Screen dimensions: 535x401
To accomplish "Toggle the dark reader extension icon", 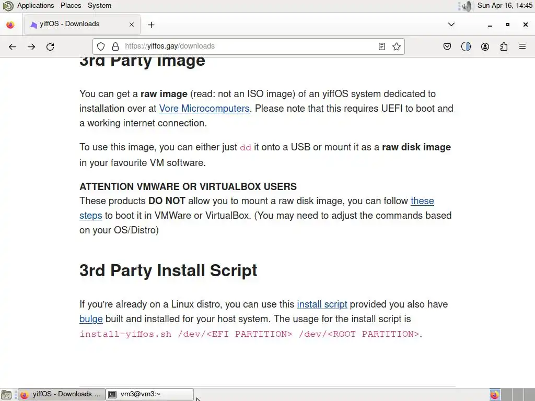I will pyautogui.click(x=466, y=46).
